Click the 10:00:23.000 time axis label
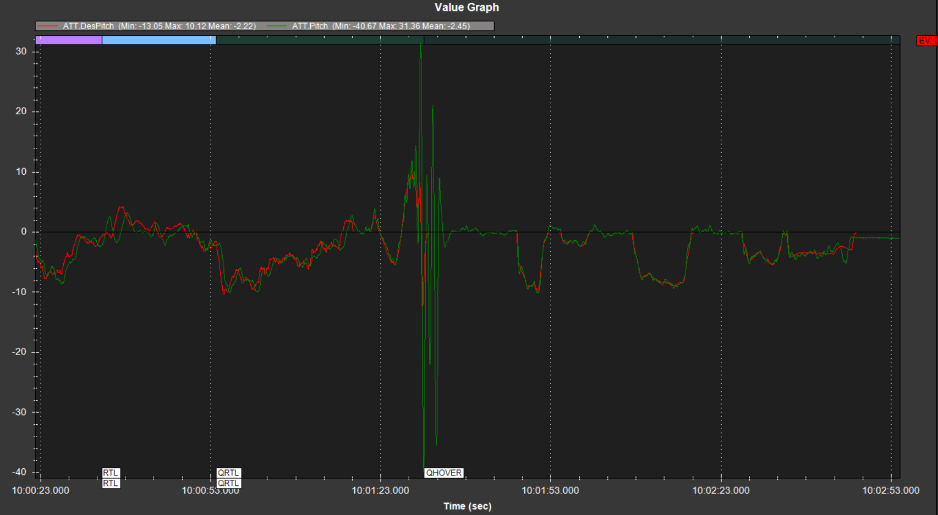The width and height of the screenshot is (938, 515). coord(41,490)
